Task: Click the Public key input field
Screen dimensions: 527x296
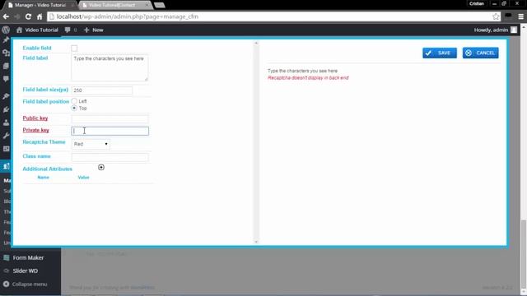Action: 110,118
